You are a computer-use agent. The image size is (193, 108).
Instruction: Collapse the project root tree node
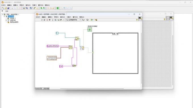(3, 14)
